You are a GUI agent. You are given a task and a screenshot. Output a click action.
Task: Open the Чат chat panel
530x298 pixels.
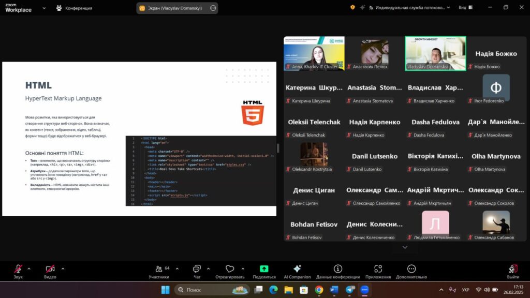(197, 271)
